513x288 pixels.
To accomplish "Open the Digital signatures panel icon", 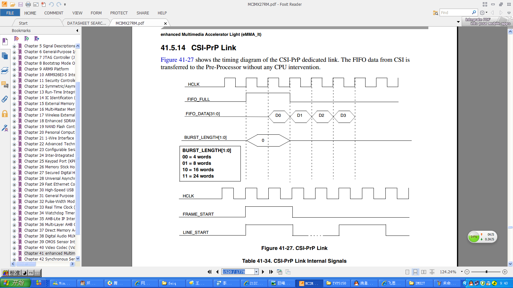I will [5, 128].
